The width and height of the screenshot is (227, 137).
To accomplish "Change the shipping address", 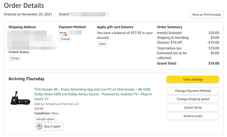I will (x=15, y=58).
